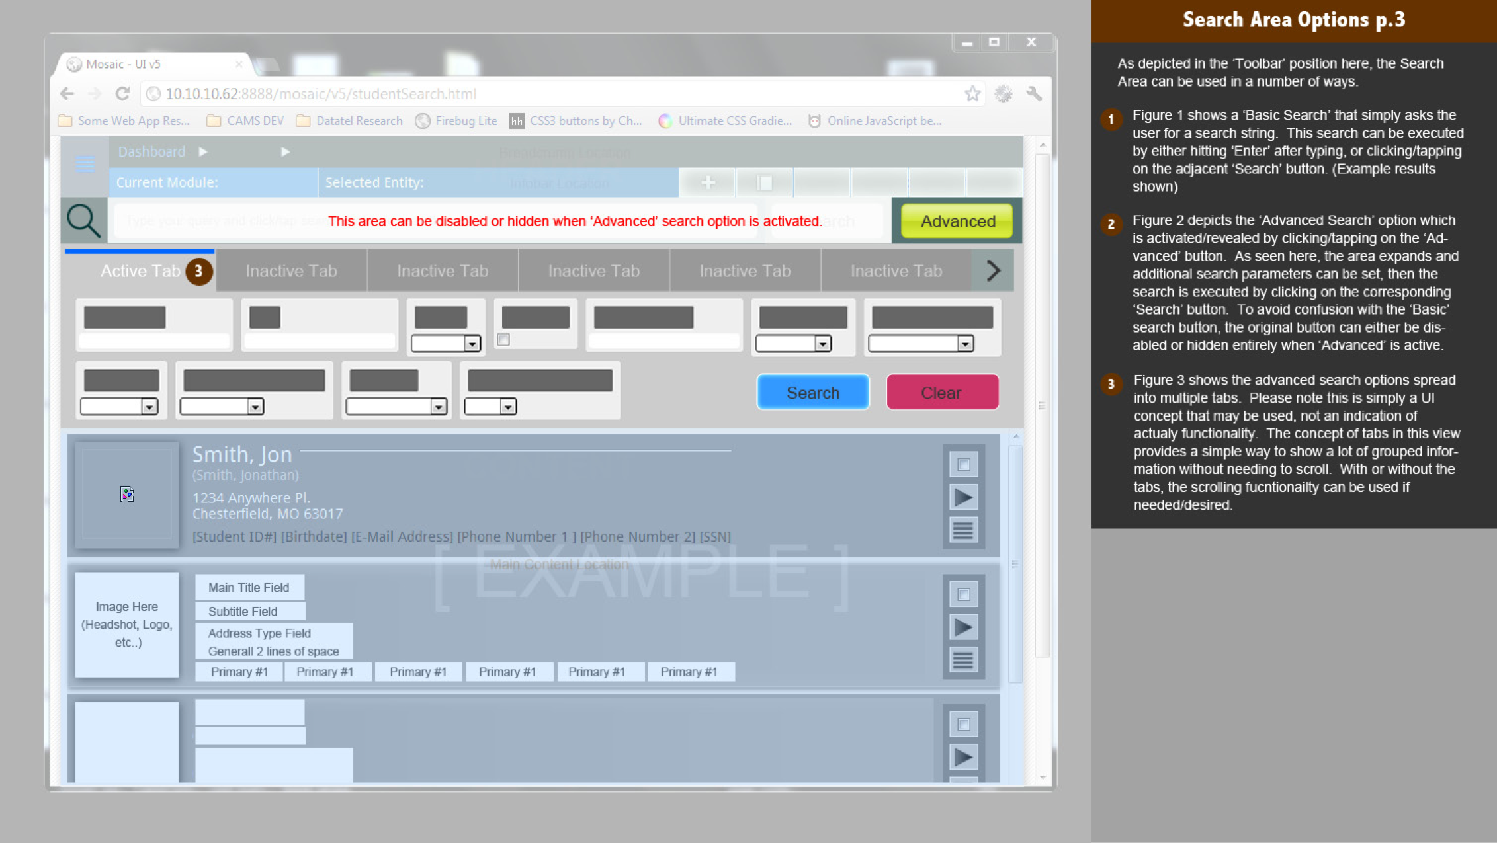1497x843 pixels.
Task: Select the Active Tab
Action: pos(140,271)
